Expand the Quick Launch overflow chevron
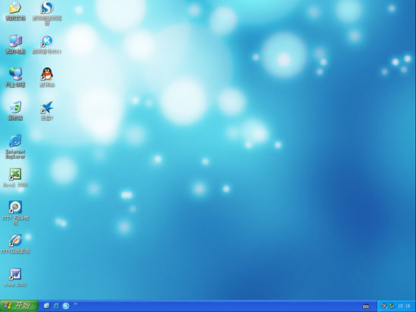This screenshot has height=312, width=416. 76,304
